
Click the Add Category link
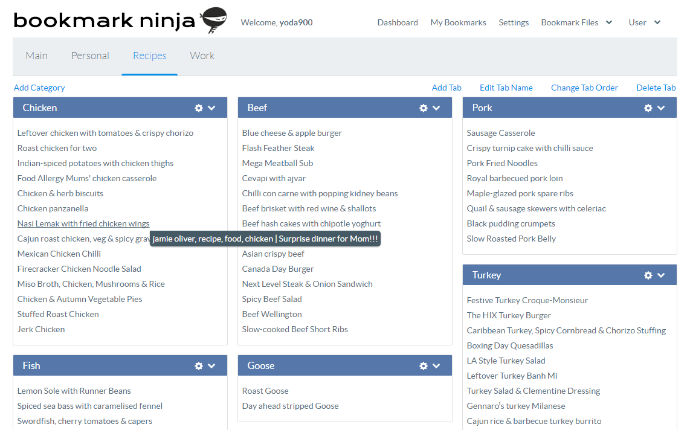point(39,88)
